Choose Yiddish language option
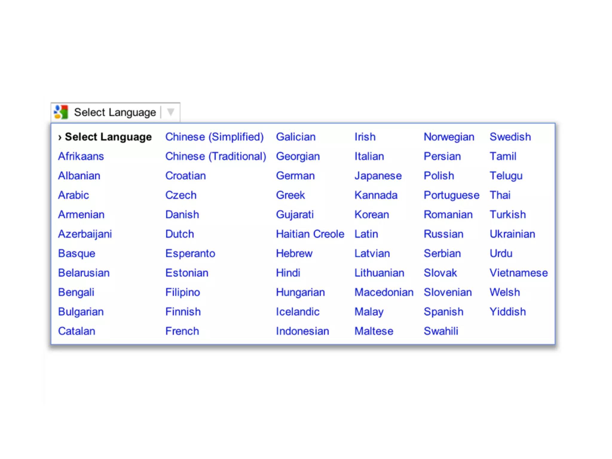The height and width of the screenshot is (459, 612). 507,312
